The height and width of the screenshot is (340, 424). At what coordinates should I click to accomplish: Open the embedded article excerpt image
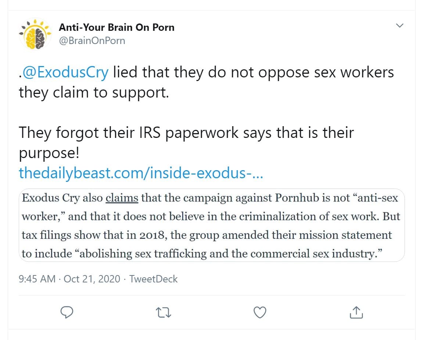pos(211,225)
